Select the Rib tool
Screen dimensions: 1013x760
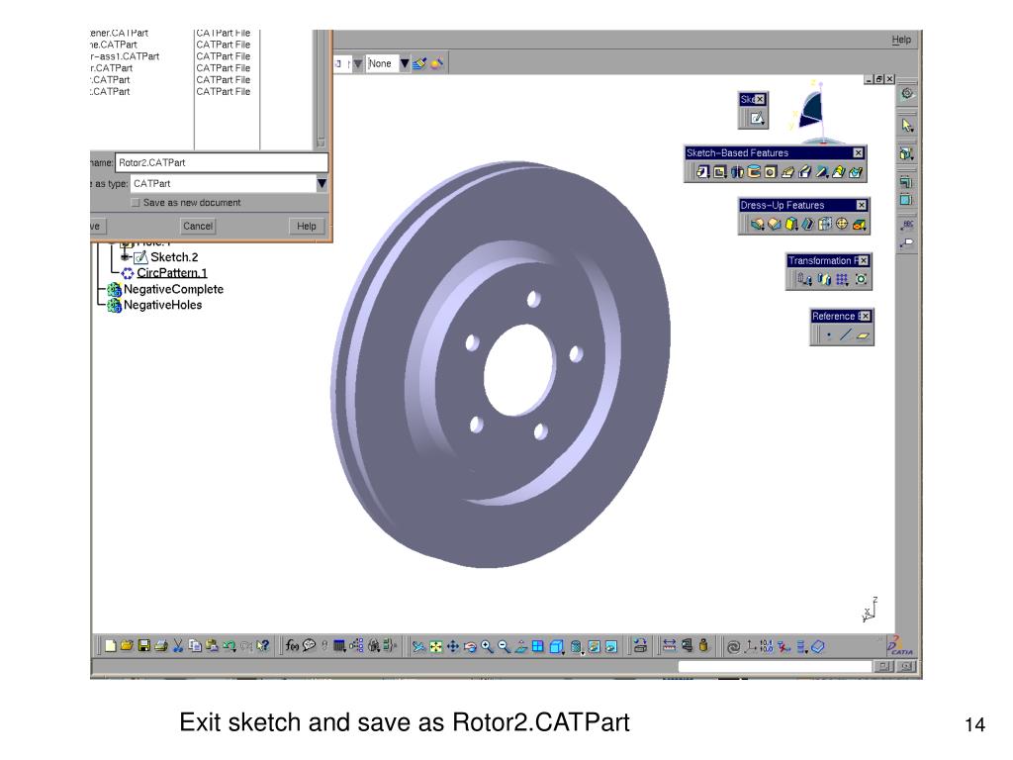[787, 172]
